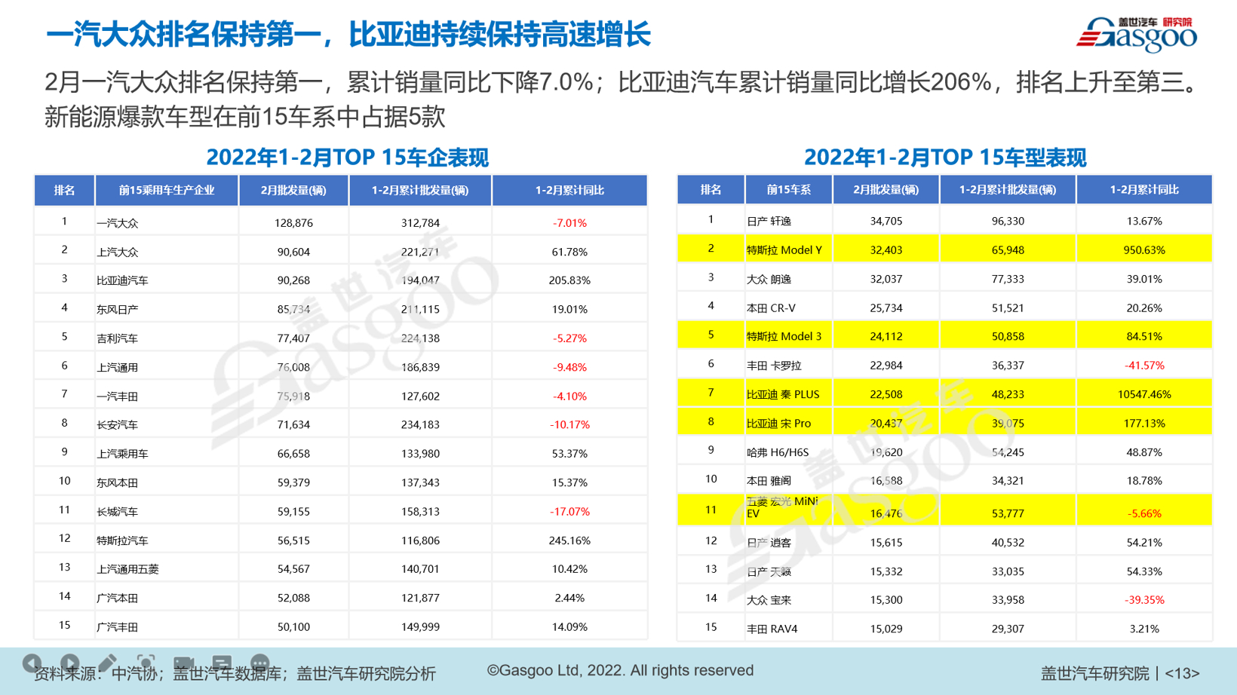Go to previous slide arrow button
1237x695 pixels.
(x=32, y=663)
